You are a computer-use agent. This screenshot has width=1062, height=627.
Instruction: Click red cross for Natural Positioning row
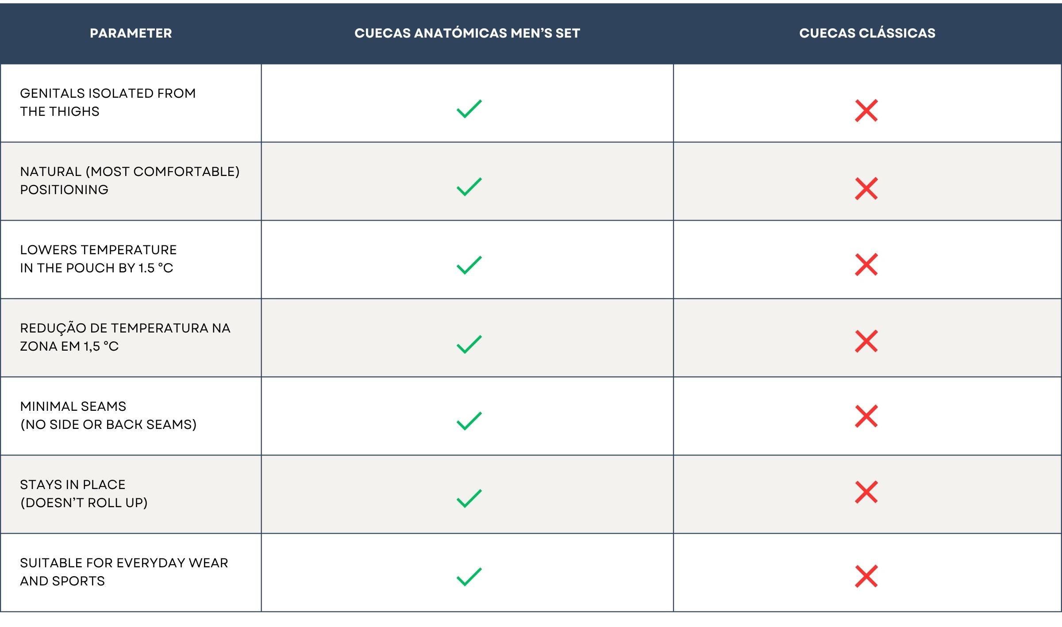(x=866, y=189)
